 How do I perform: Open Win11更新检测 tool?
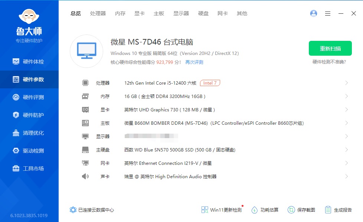pyautogui.click(x=222, y=210)
